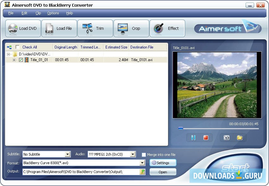The height and width of the screenshot is (186, 269).
Task: Click the video preview image
Action: tap(217, 85)
